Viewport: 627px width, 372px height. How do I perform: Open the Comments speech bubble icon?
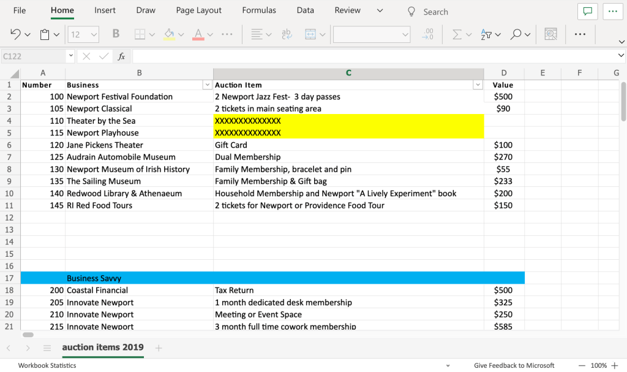588,12
